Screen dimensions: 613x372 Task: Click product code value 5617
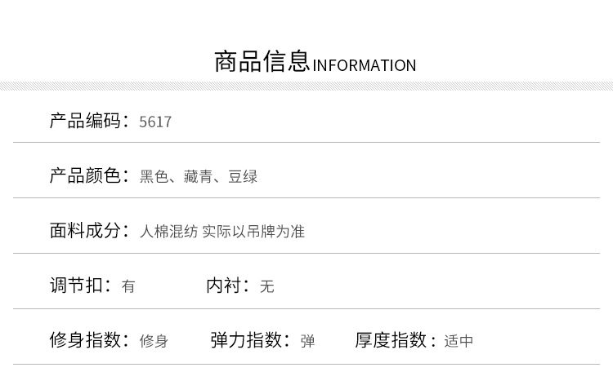(155, 122)
